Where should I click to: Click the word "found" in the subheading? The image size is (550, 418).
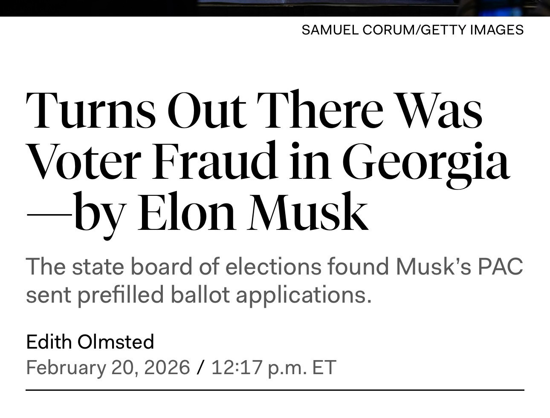click(358, 267)
